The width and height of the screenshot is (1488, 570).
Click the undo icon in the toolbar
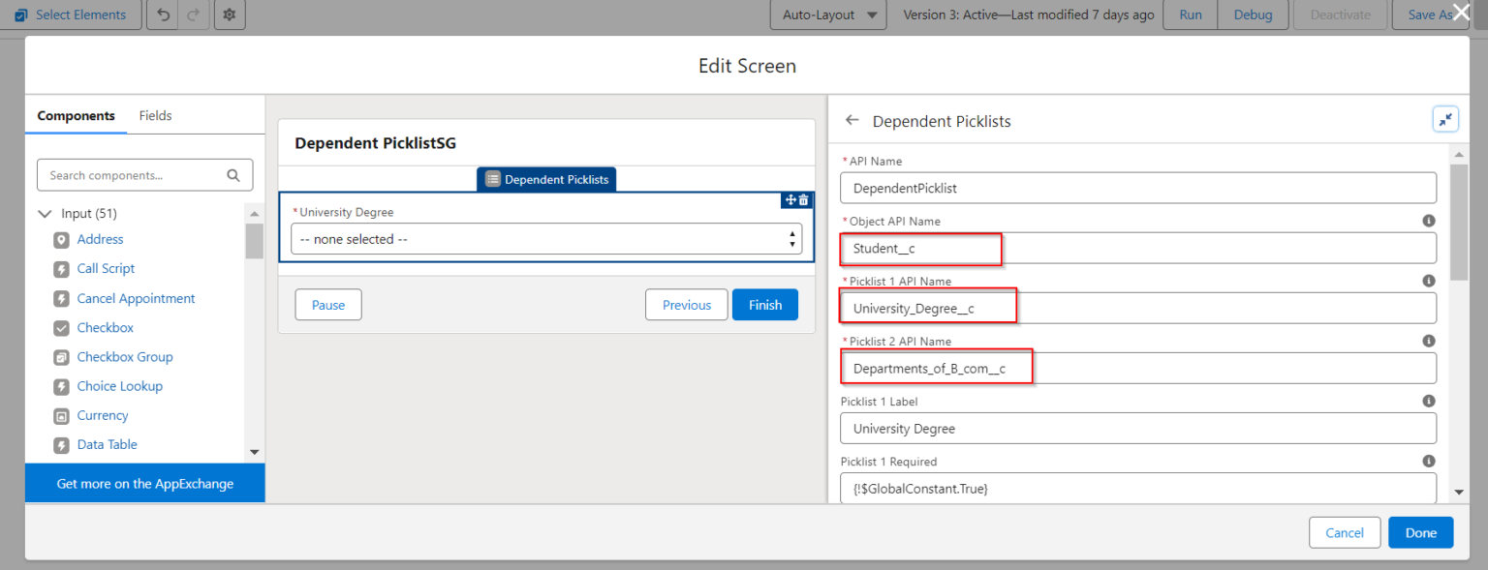162,15
